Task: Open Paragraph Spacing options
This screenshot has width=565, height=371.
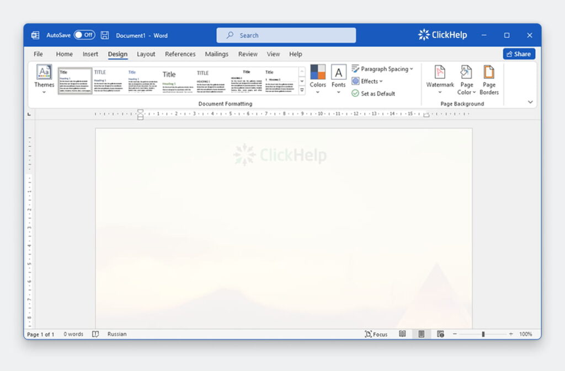Action: click(383, 69)
